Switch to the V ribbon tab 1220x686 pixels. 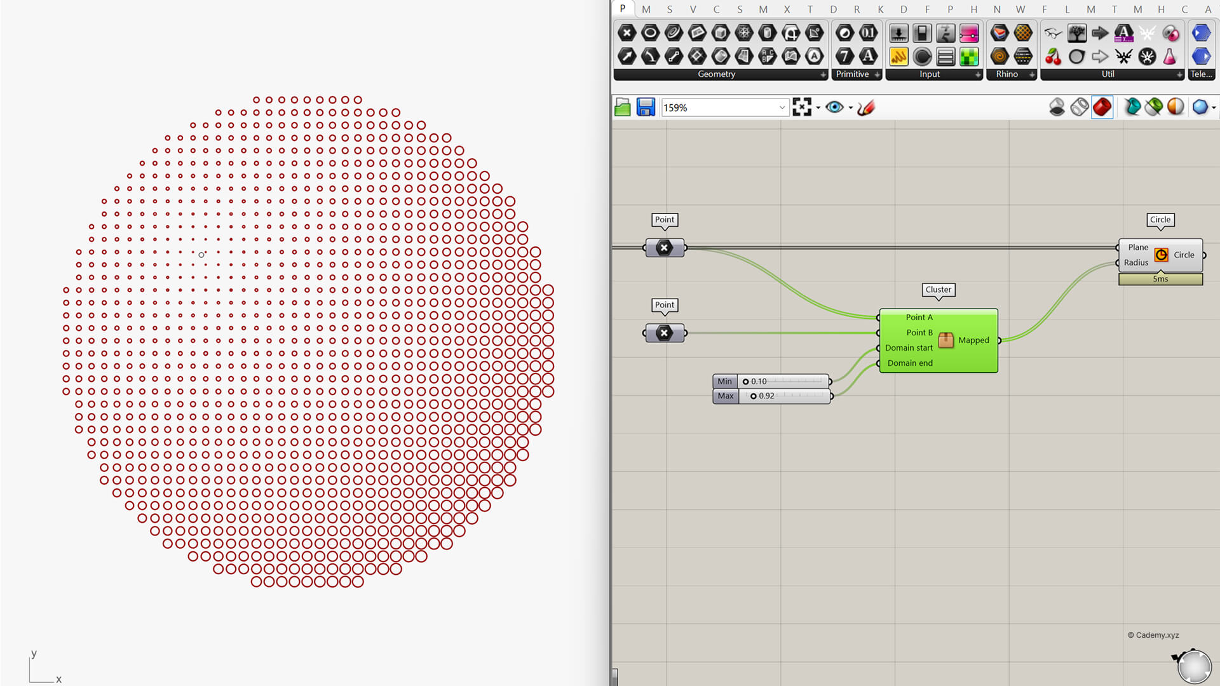click(693, 9)
